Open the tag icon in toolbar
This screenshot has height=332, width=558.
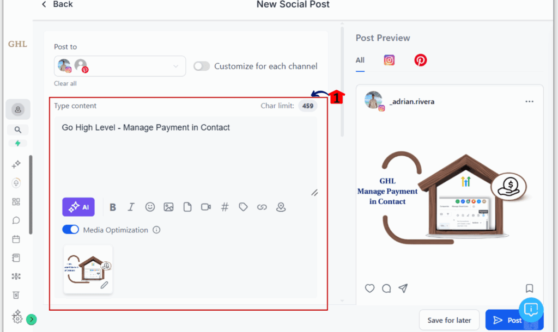click(x=243, y=207)
